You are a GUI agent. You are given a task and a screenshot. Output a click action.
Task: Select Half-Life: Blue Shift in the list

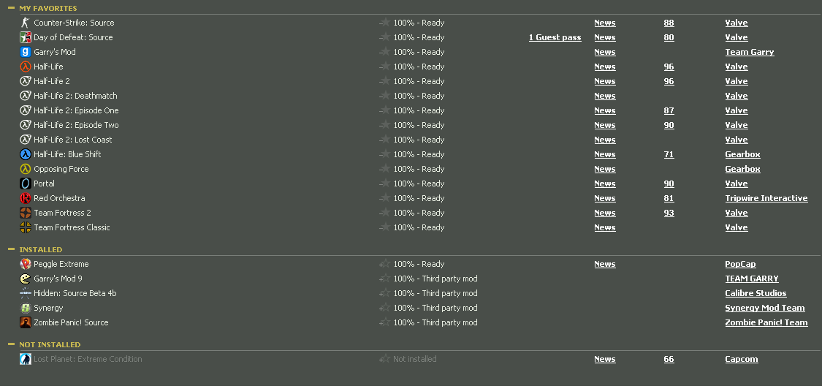click(67, 154)
